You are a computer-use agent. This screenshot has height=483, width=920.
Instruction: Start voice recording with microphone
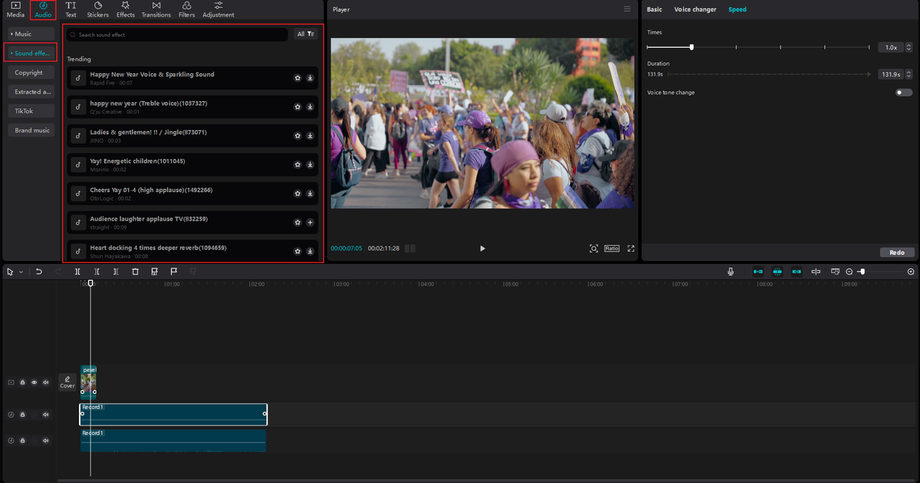tap(731, 272)
